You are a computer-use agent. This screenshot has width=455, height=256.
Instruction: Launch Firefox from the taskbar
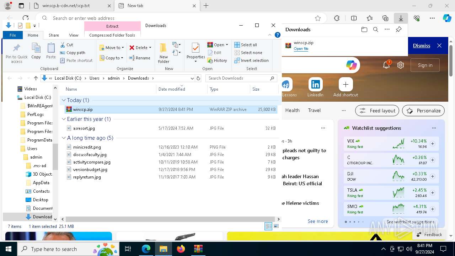181,249
